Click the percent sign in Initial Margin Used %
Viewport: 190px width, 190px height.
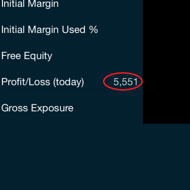(93, 30)
